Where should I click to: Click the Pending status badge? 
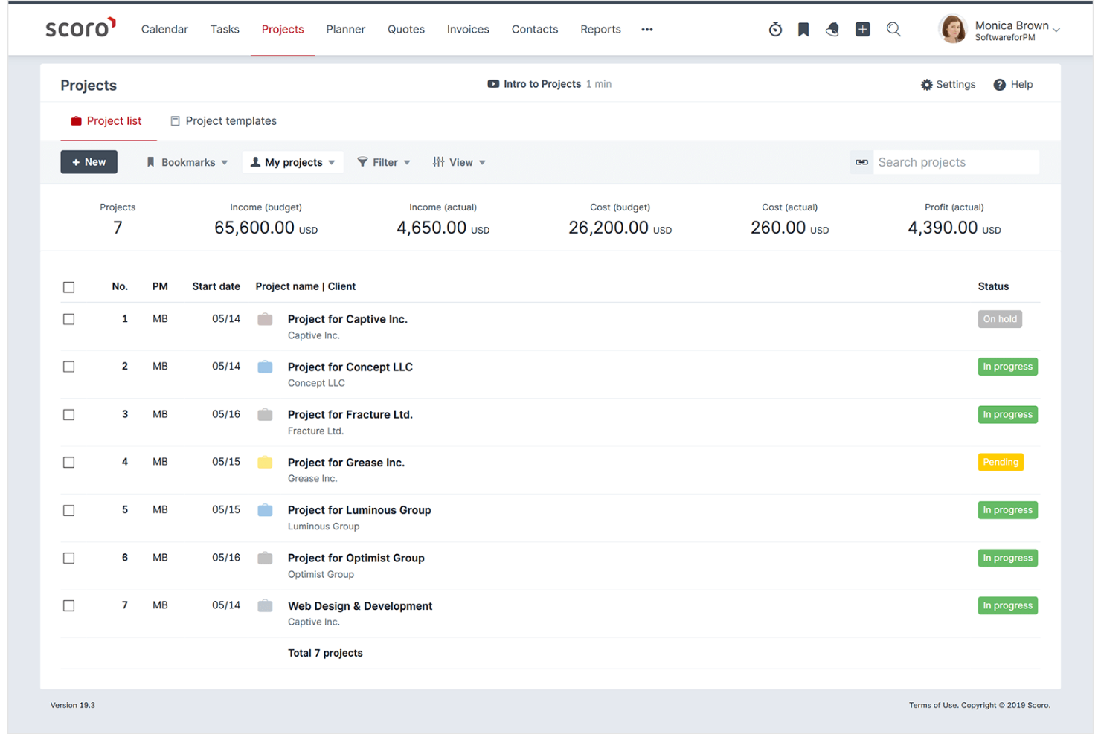coord(1001,462)
